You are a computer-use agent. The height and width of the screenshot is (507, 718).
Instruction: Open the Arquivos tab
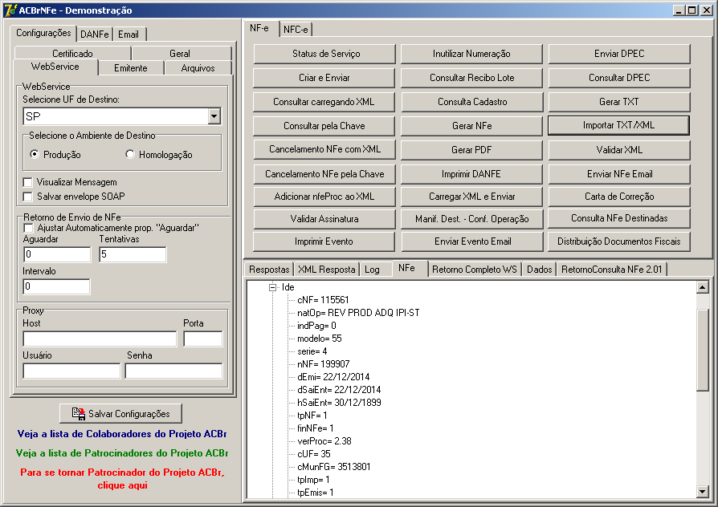point(198,67)
